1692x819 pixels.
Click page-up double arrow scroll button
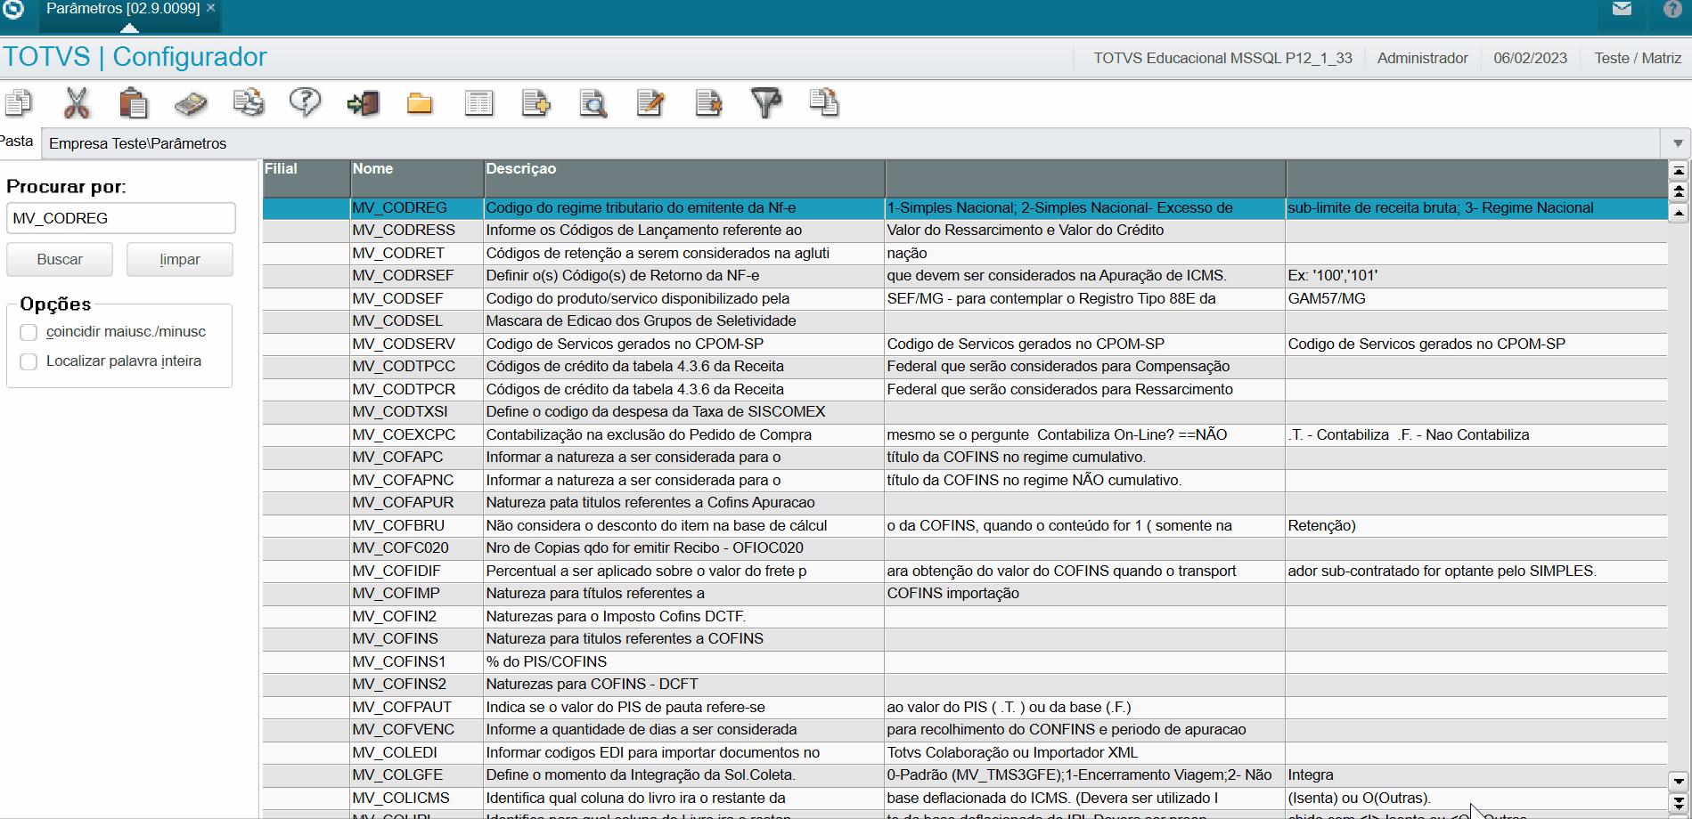(1679, 191)
